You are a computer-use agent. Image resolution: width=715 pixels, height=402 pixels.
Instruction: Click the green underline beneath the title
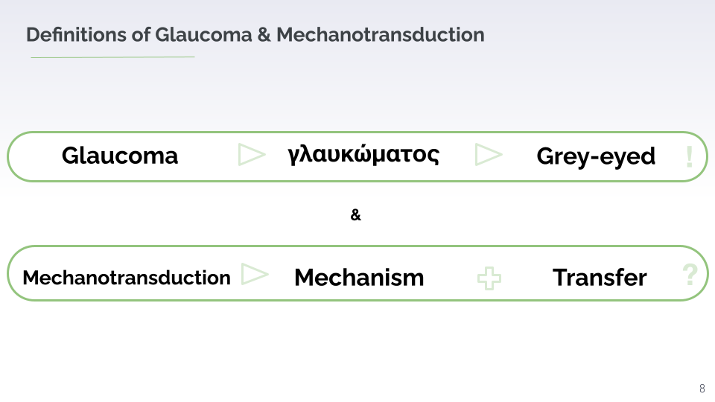[x=112, y=57]
